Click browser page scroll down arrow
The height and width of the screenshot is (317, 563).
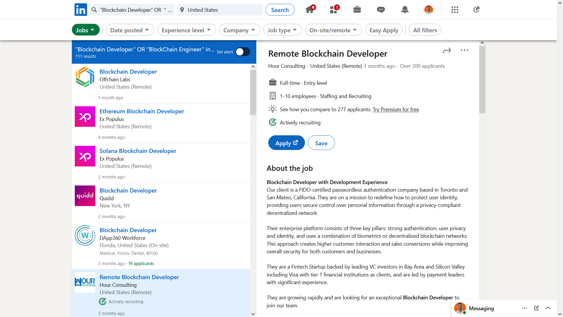(x=560, y=314)
